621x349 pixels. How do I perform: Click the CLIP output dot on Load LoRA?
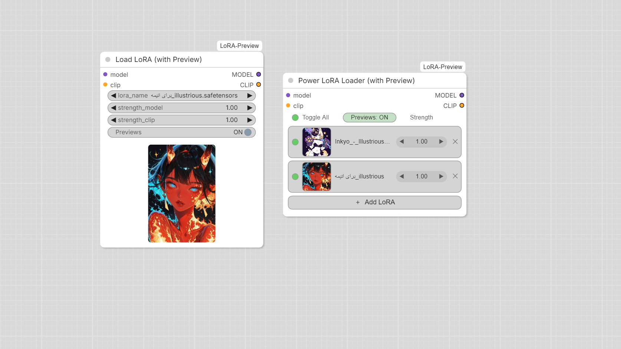coord(259,85)
